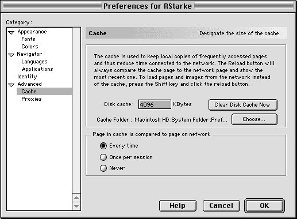This screenshot has width=297, height=219.
Task: Confirm preferences with the OK button
Action: tap(264, 206)
